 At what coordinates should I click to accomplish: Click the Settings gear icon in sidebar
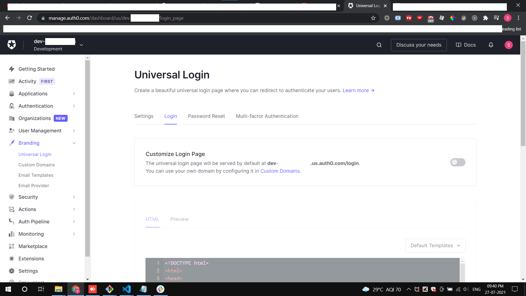tap(12, 271)
